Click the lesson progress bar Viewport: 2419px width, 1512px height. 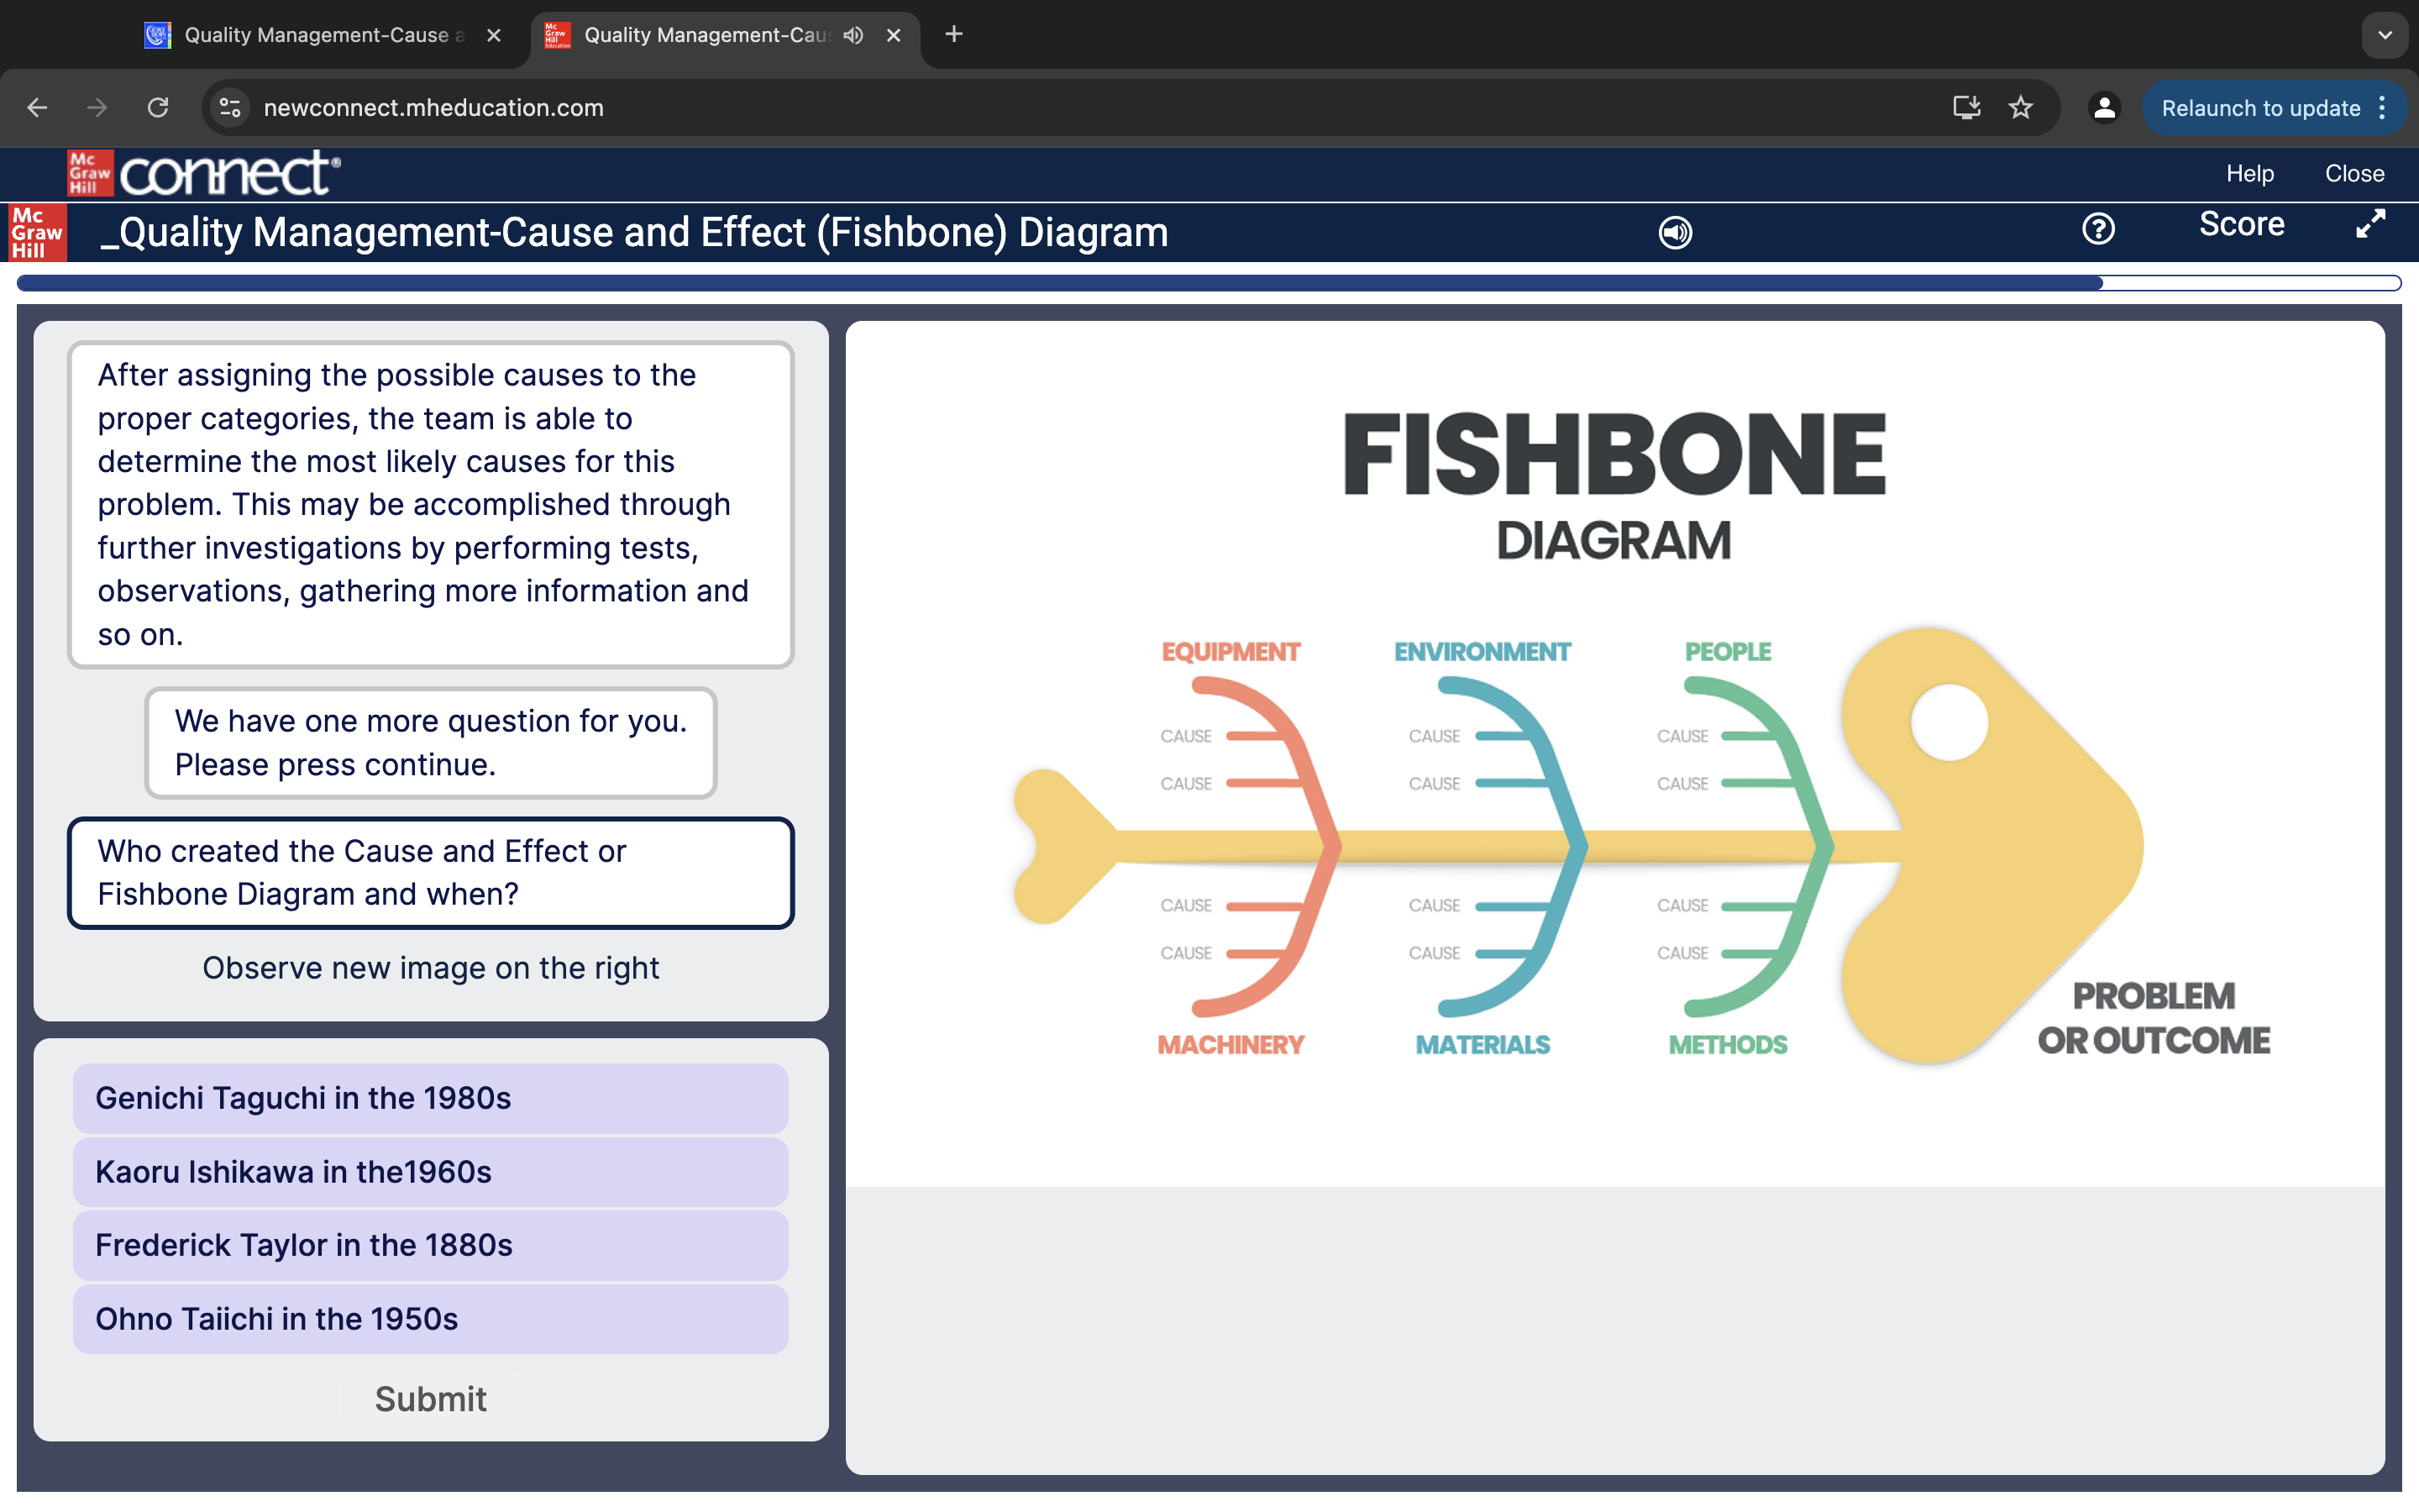(1208, 283)
